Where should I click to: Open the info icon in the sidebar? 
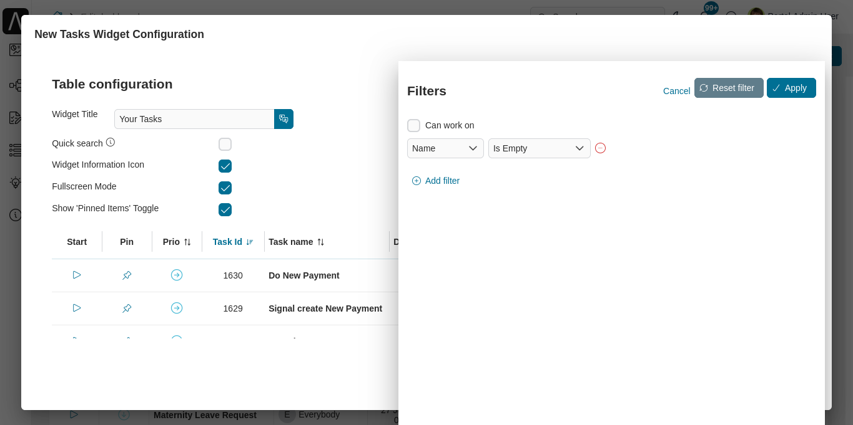(16, 215)
